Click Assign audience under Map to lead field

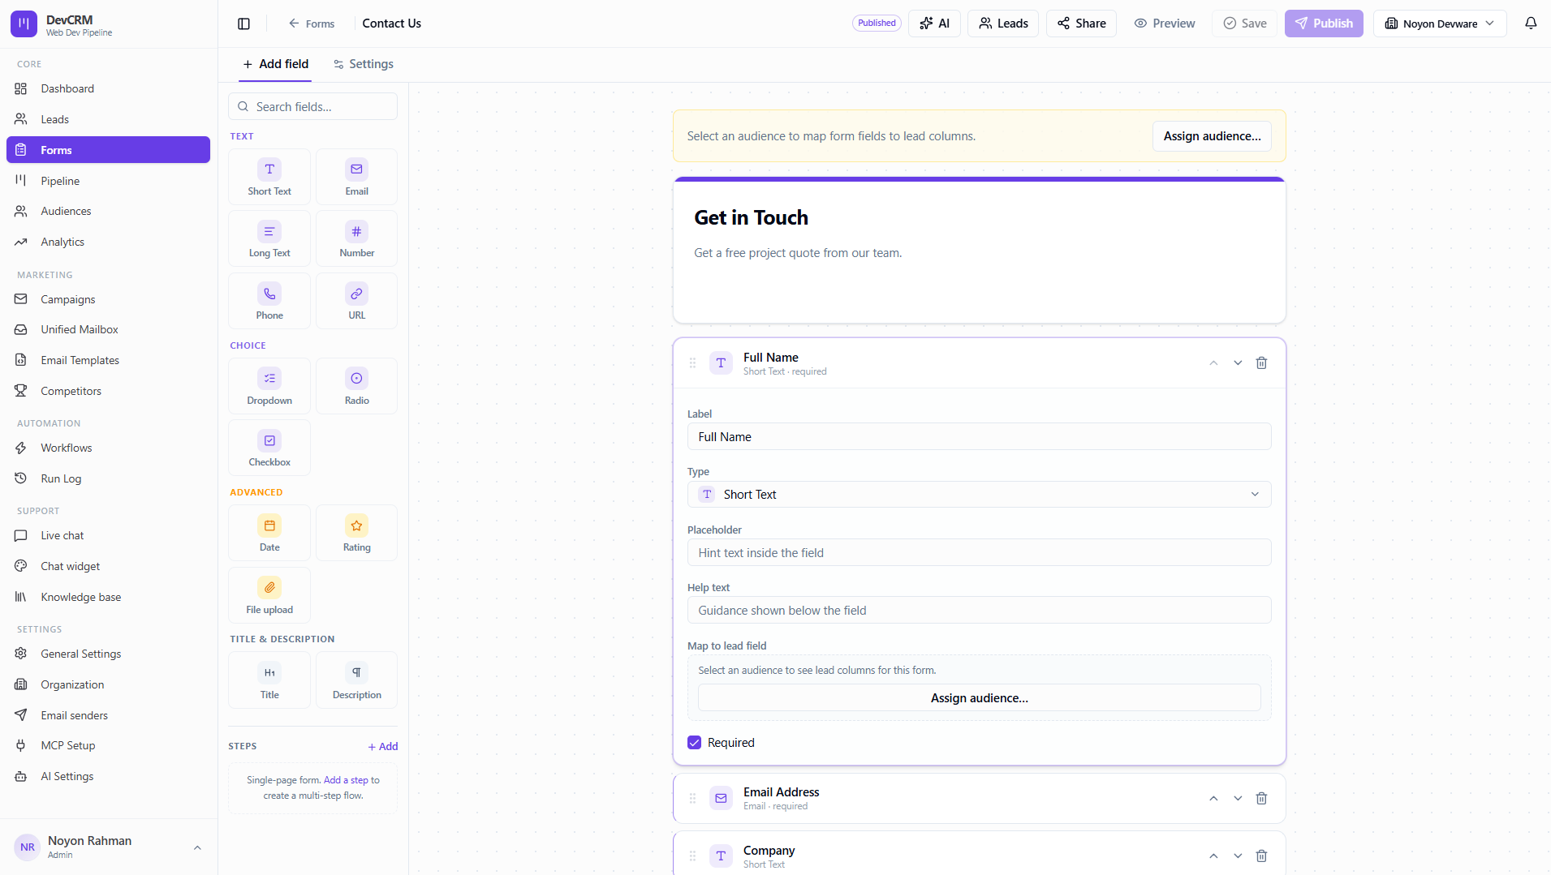pos(979,698)
